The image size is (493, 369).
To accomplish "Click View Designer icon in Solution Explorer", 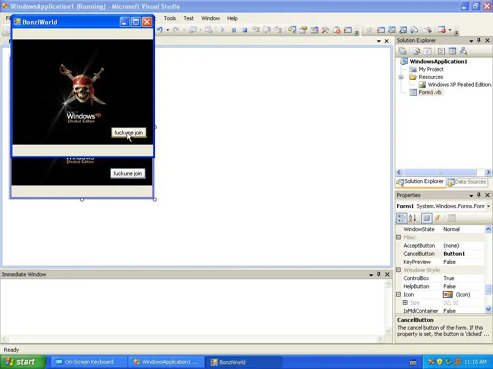I will 452,51.
